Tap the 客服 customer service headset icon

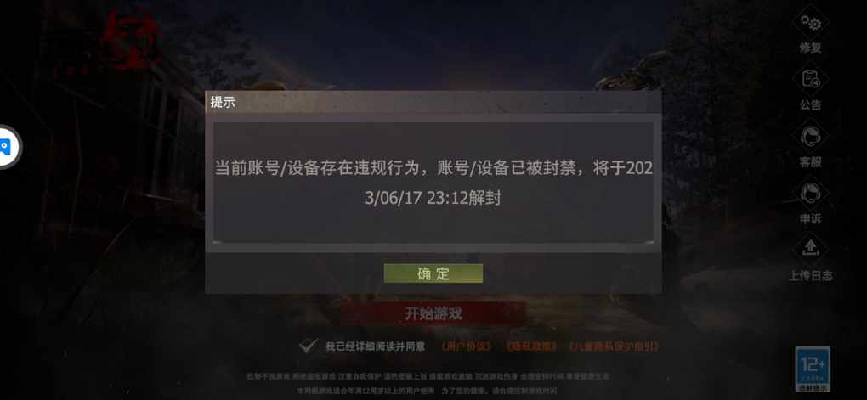811,137
